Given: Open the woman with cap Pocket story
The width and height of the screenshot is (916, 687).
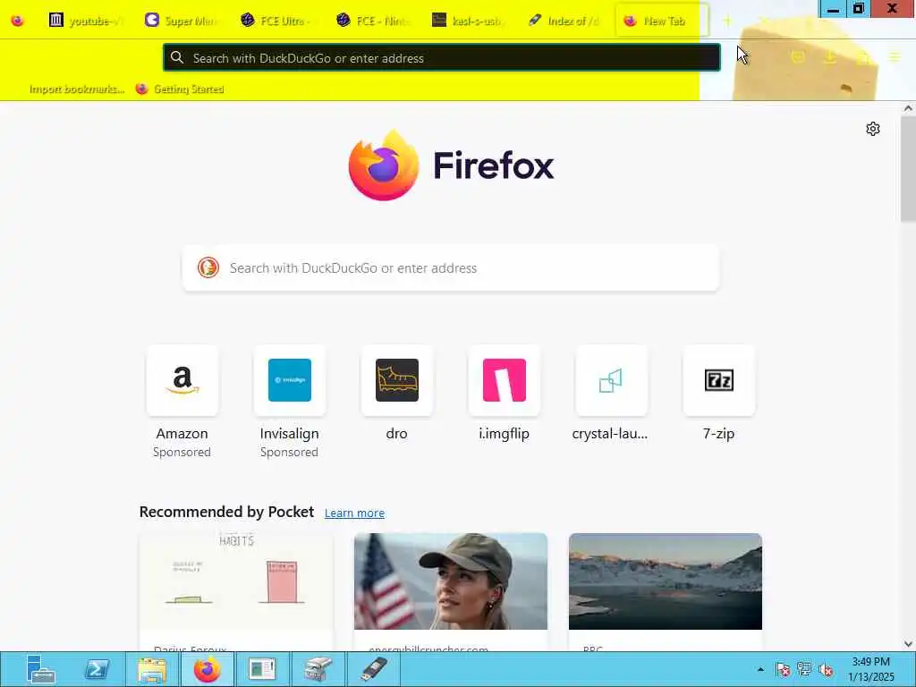Looking at the screenshot, I should [451, 581].
